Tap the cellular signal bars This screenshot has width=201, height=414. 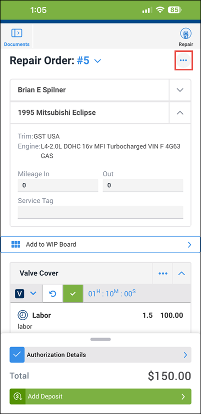147,10
